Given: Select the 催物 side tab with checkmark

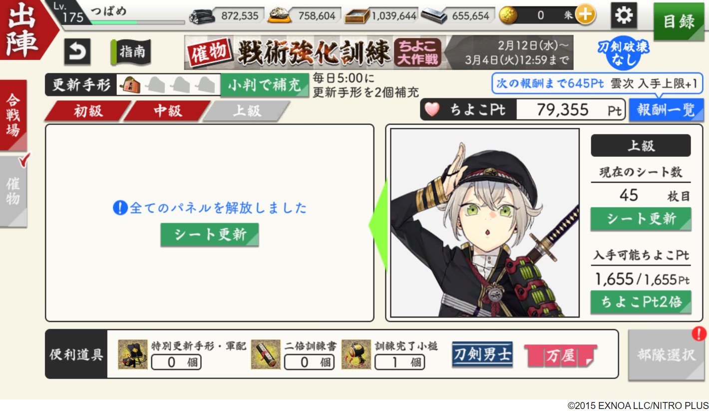Looking at the screenshot, I should click(x=14, y=191).
